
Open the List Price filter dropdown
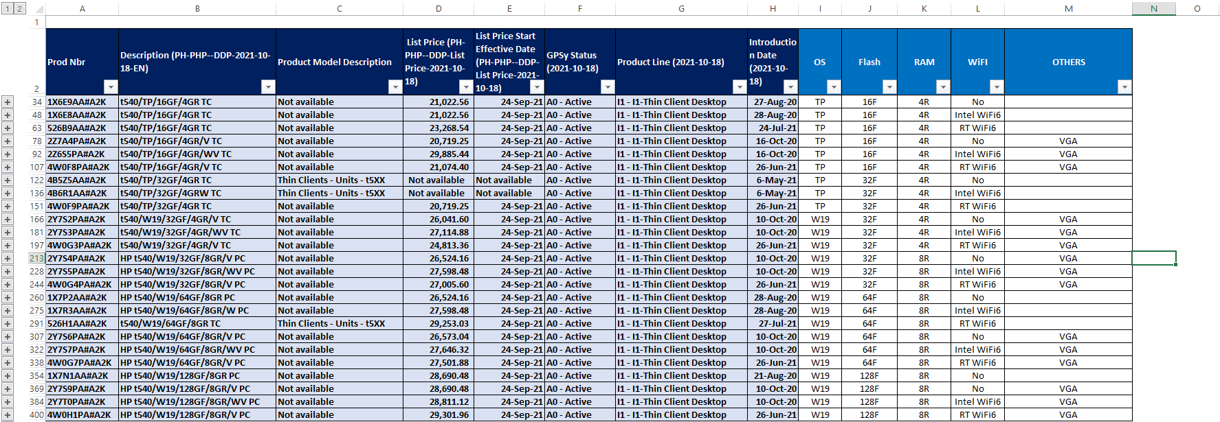466,87
